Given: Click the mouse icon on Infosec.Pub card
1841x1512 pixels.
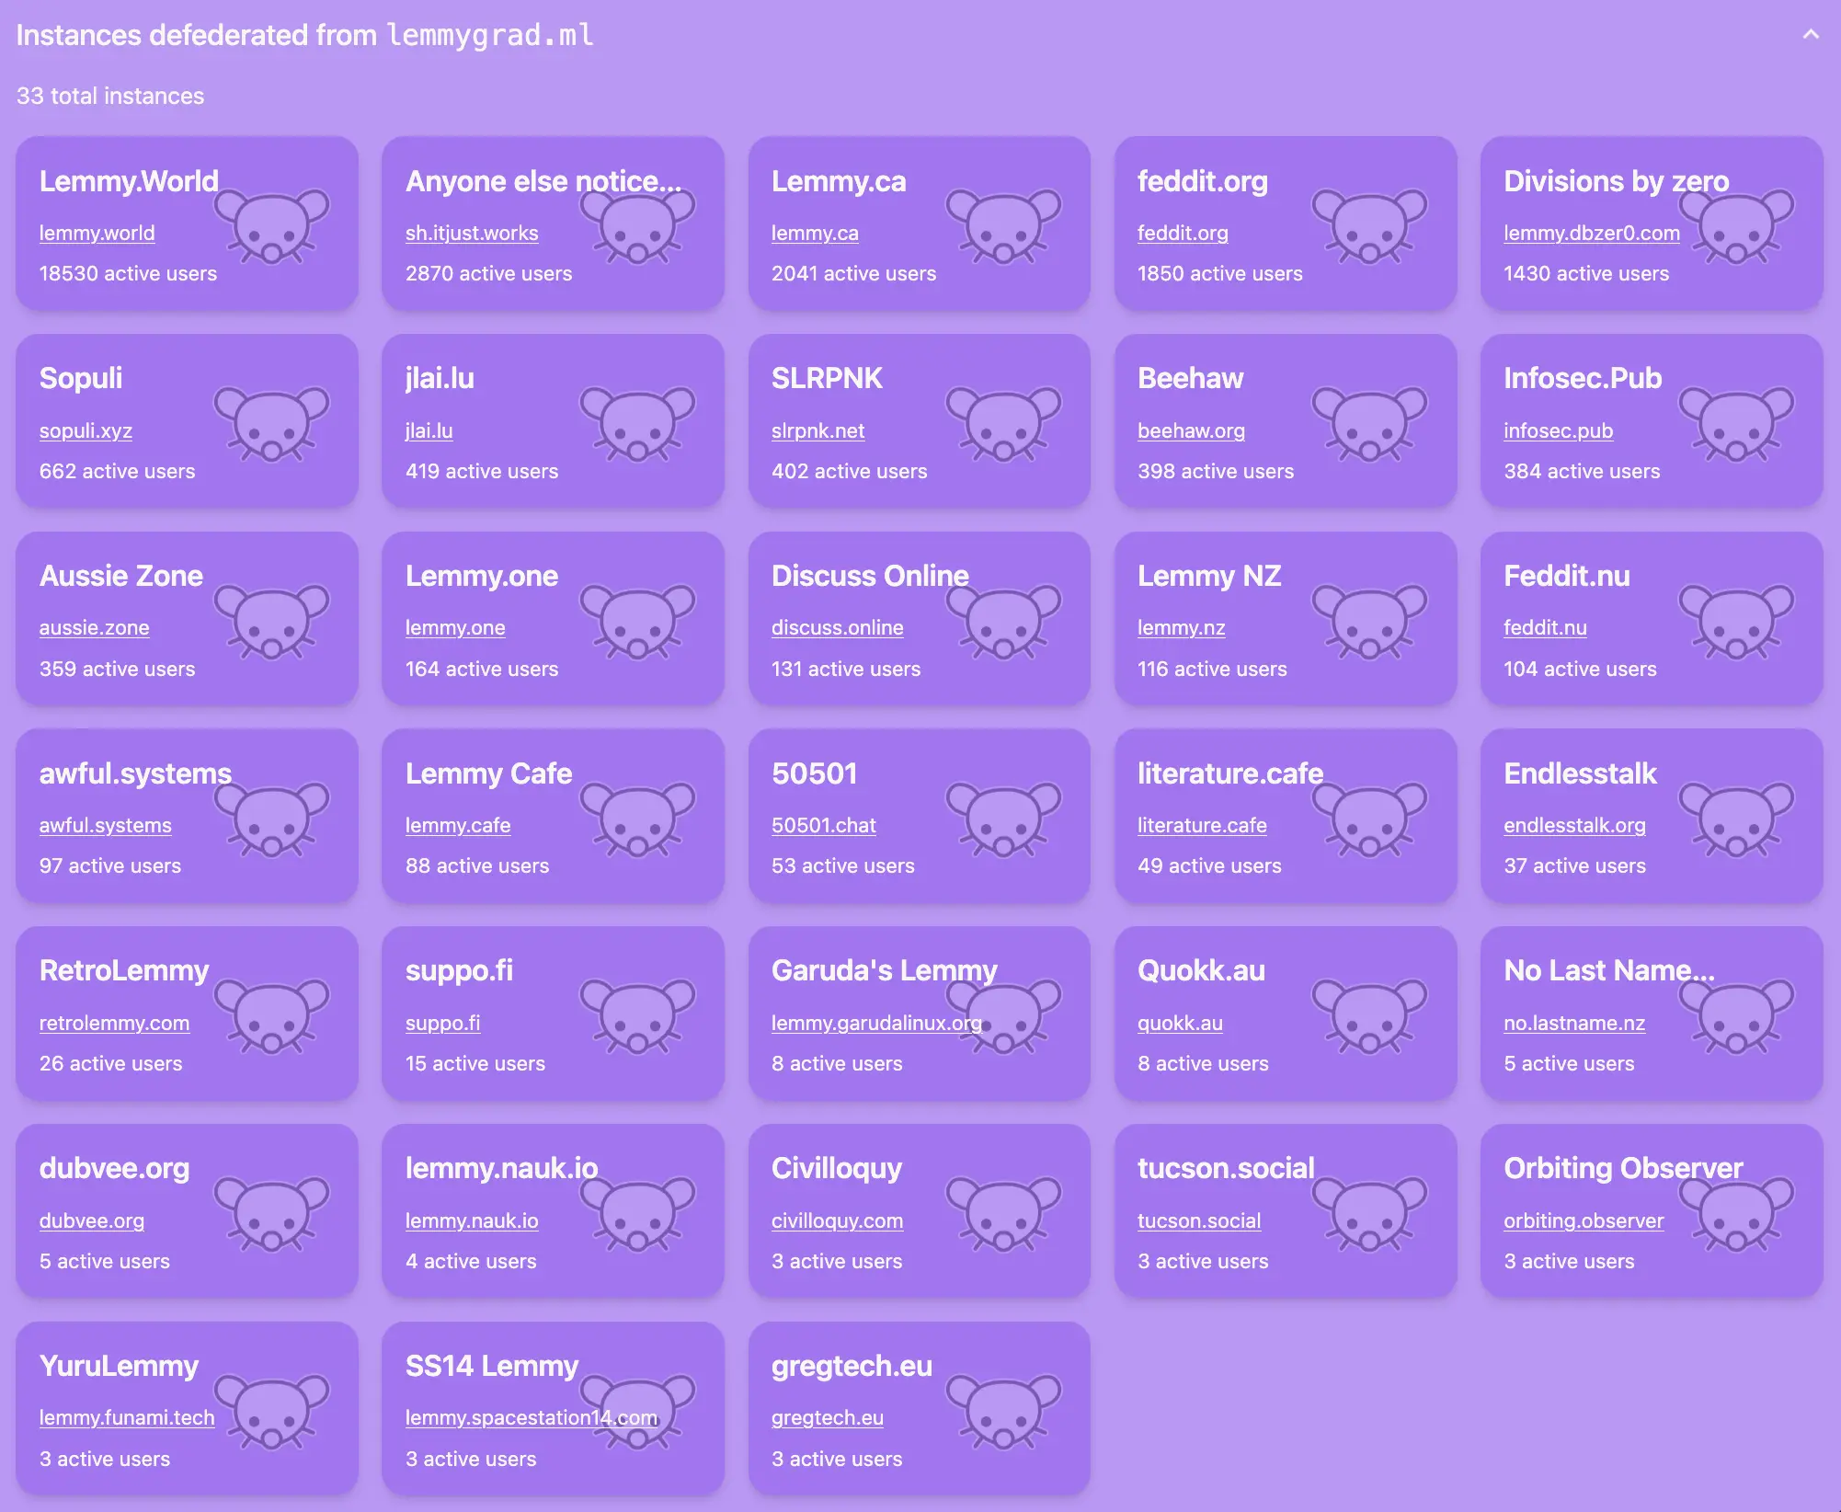Looking at the screenshot, I should tap(1736, 423).
